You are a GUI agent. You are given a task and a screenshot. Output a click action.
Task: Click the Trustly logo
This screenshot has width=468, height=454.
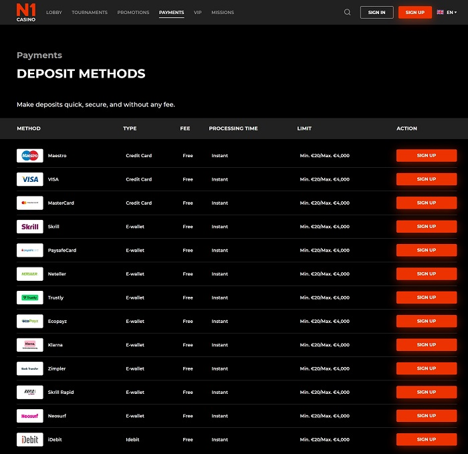30,298
